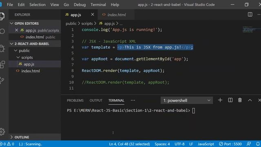This screenshot has height=147, width=261.
Task: Click Ln 4, Col 48 cursor position
Action: pos(129,144)
